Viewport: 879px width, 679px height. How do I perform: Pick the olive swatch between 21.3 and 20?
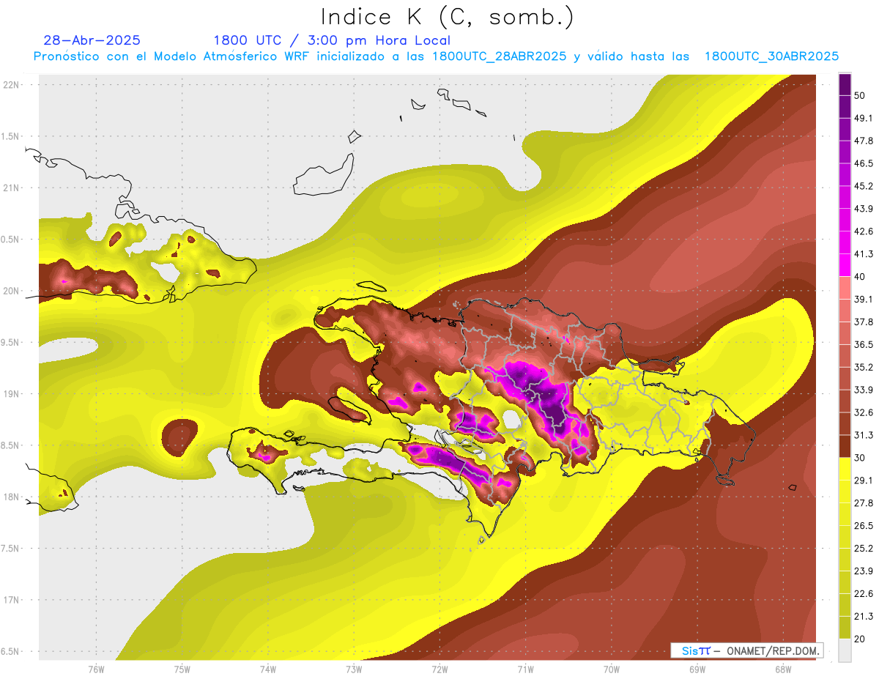click(x=845, y=627)
